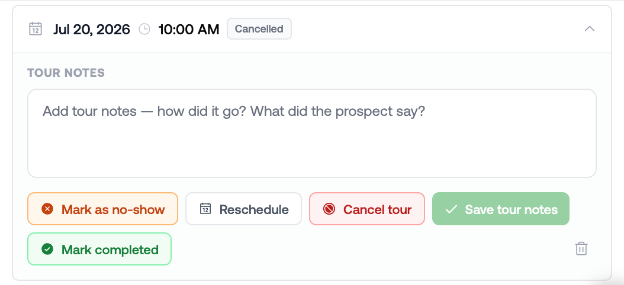Viewport: 624px width, 285px height.
Task: Click the Cancelled status badge
Action: [259, 29]
